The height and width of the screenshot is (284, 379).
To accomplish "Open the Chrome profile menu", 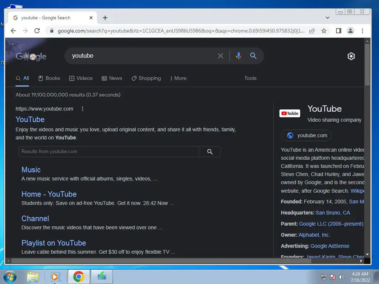I will point(351,31).
